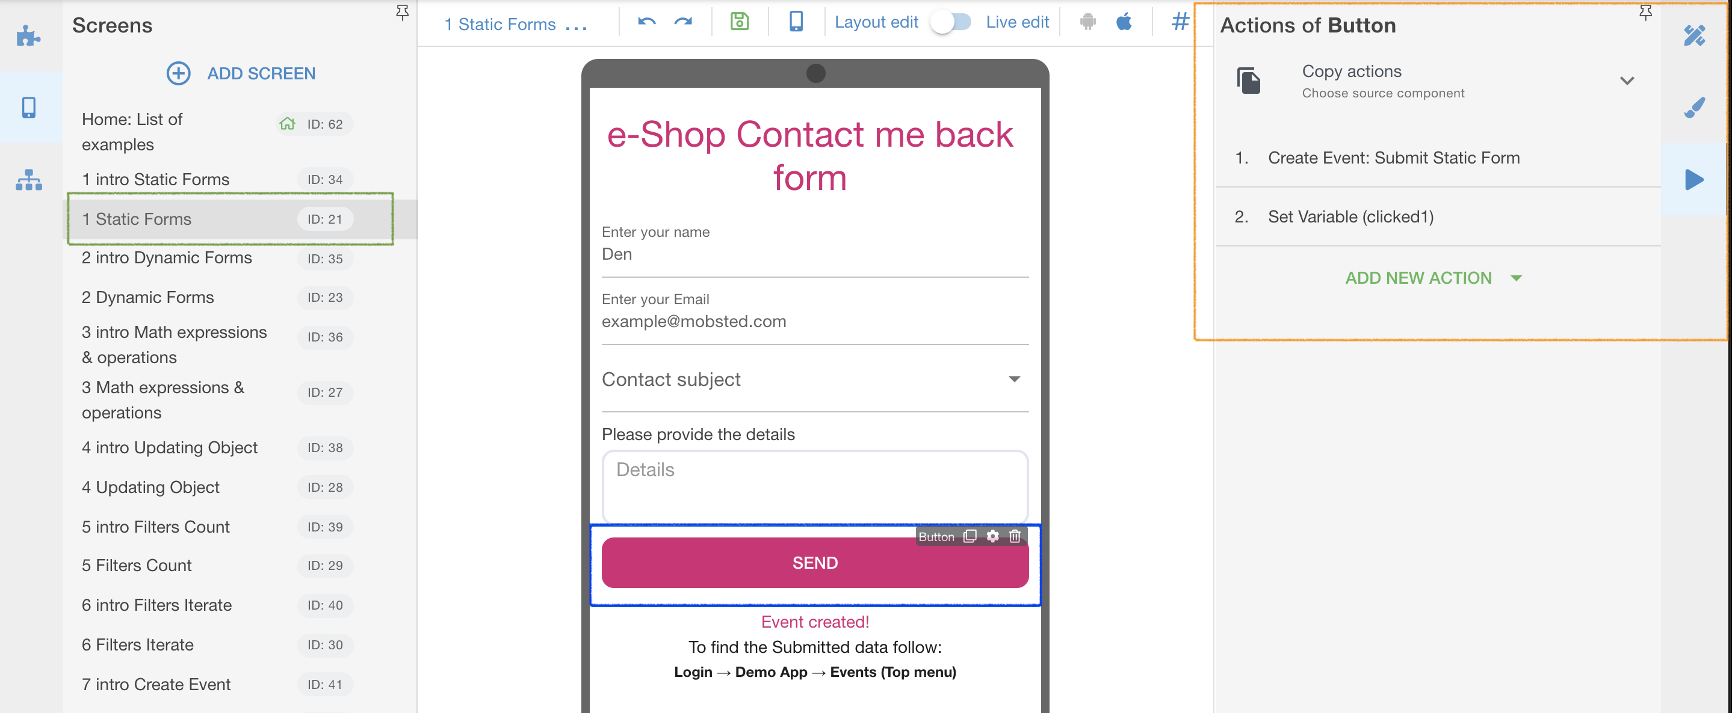
Task: Click the redo arrow icon
Action: click(683, 22)
